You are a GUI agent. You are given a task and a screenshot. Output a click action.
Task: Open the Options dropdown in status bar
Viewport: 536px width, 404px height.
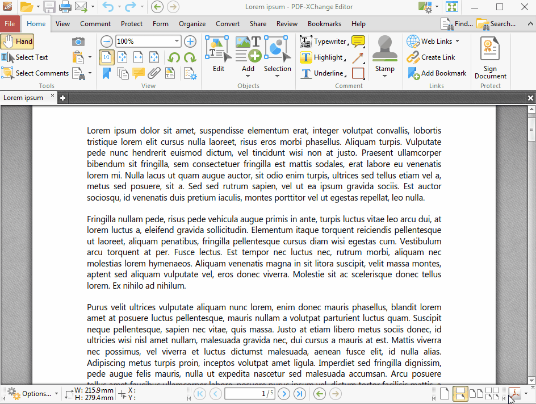point(33,394)
